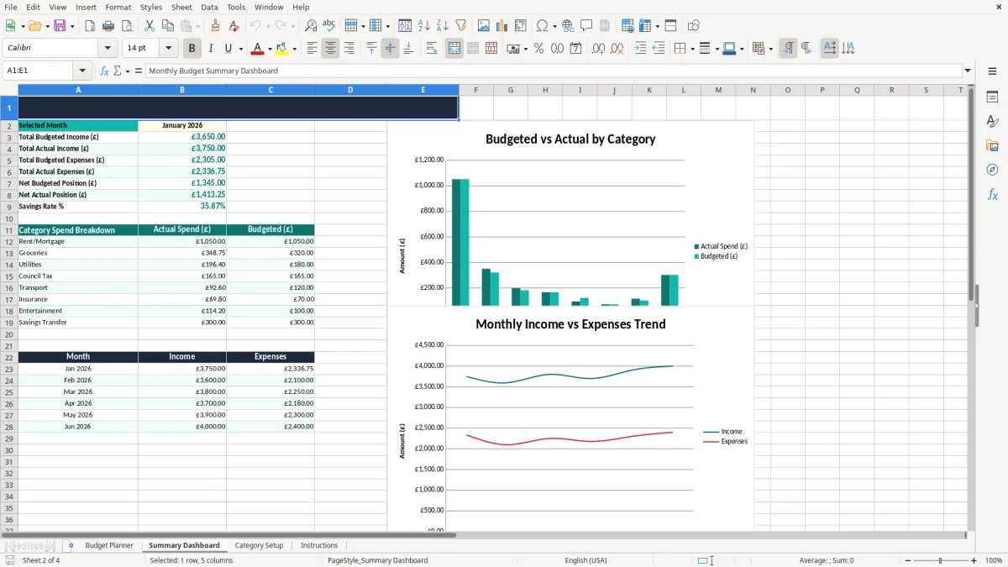Open Sidebar Properties panel

point(992,97)
